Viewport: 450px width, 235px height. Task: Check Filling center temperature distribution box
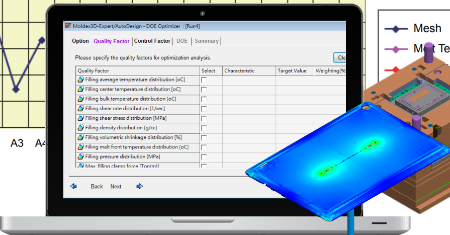[x=204, y=90]
